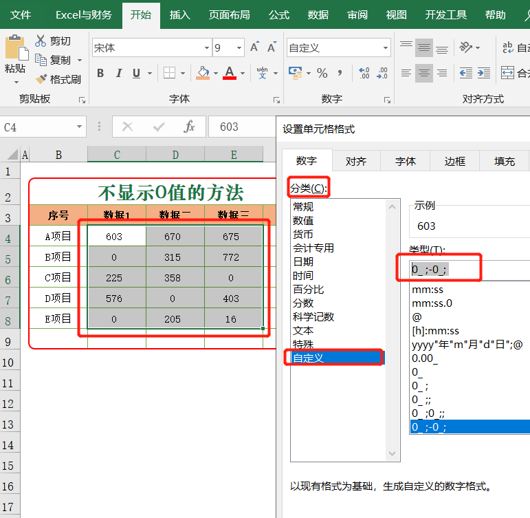The width and height of the screenshot is (530, 518).
Task: Open the 边框 tab in format dialog
Action: pyautogui.click(x=454, y=161)
